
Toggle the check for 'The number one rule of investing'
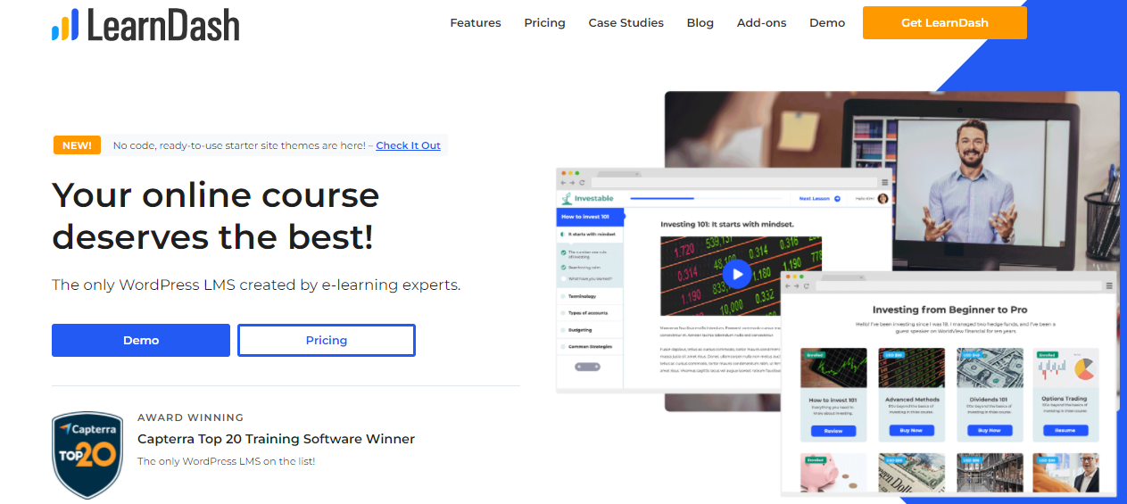click(563, 252)
